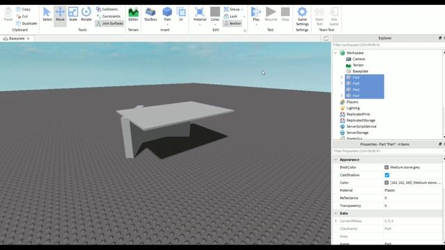This screenshot has width=445, height=250.
Task: Edit the Reflectance value field
Action: [412, 198]
